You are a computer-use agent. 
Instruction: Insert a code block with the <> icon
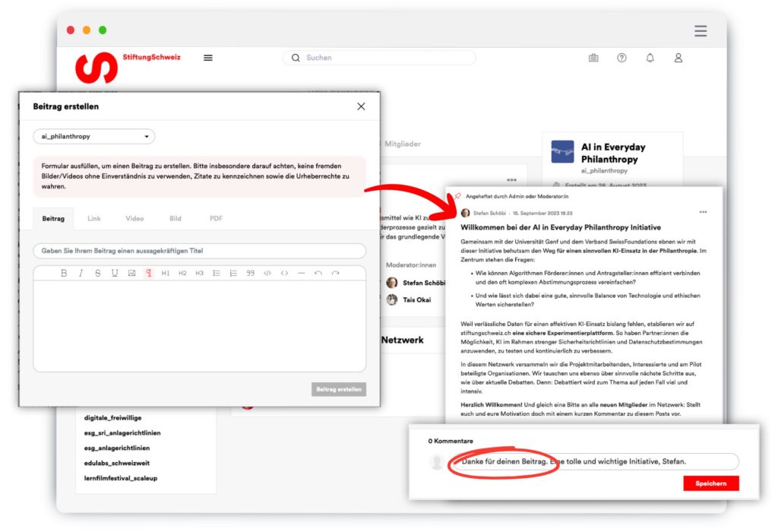coord(284,273)
